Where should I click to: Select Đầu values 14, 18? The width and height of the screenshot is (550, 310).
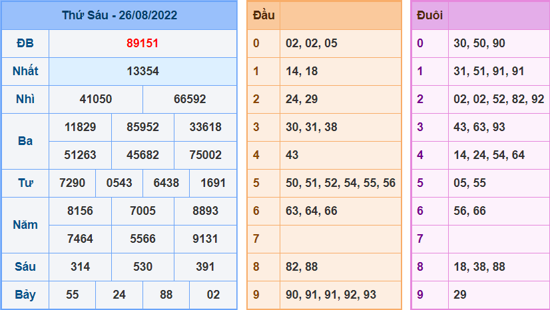tap(302, 71)
